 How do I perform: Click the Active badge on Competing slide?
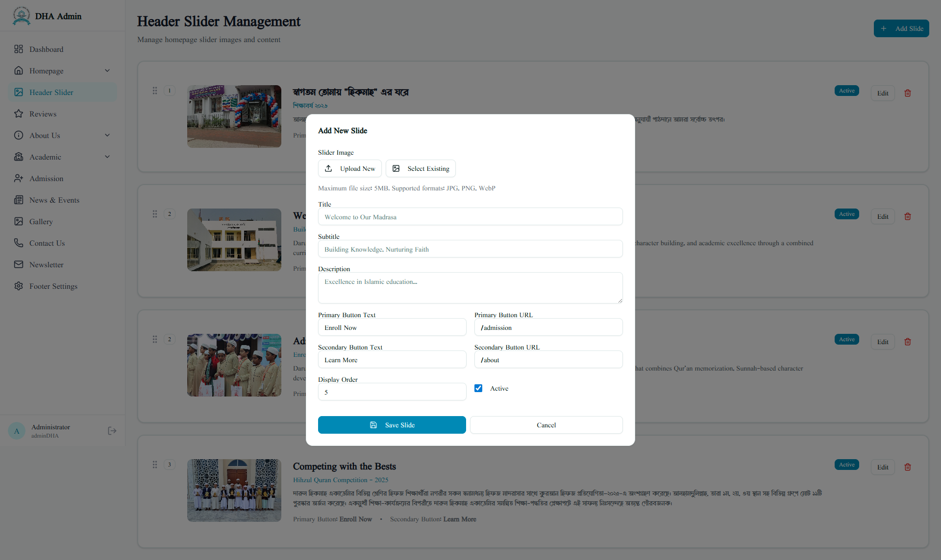point(846,465)
